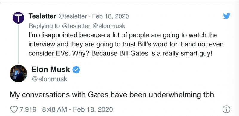Open the Elon Musk display name
239x116 pixels.
pos(50,70)
